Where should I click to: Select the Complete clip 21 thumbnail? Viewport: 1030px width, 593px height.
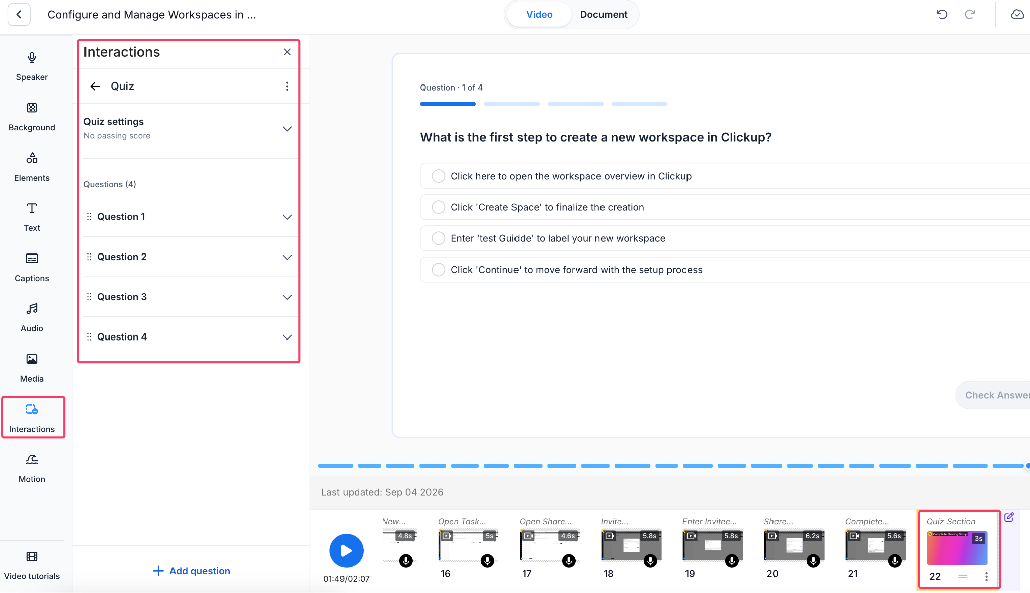click(x=876, y=545)
